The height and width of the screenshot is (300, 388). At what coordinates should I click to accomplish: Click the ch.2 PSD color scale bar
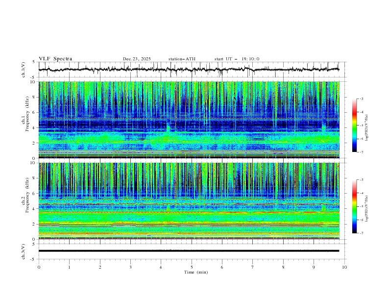coord(354,206)
